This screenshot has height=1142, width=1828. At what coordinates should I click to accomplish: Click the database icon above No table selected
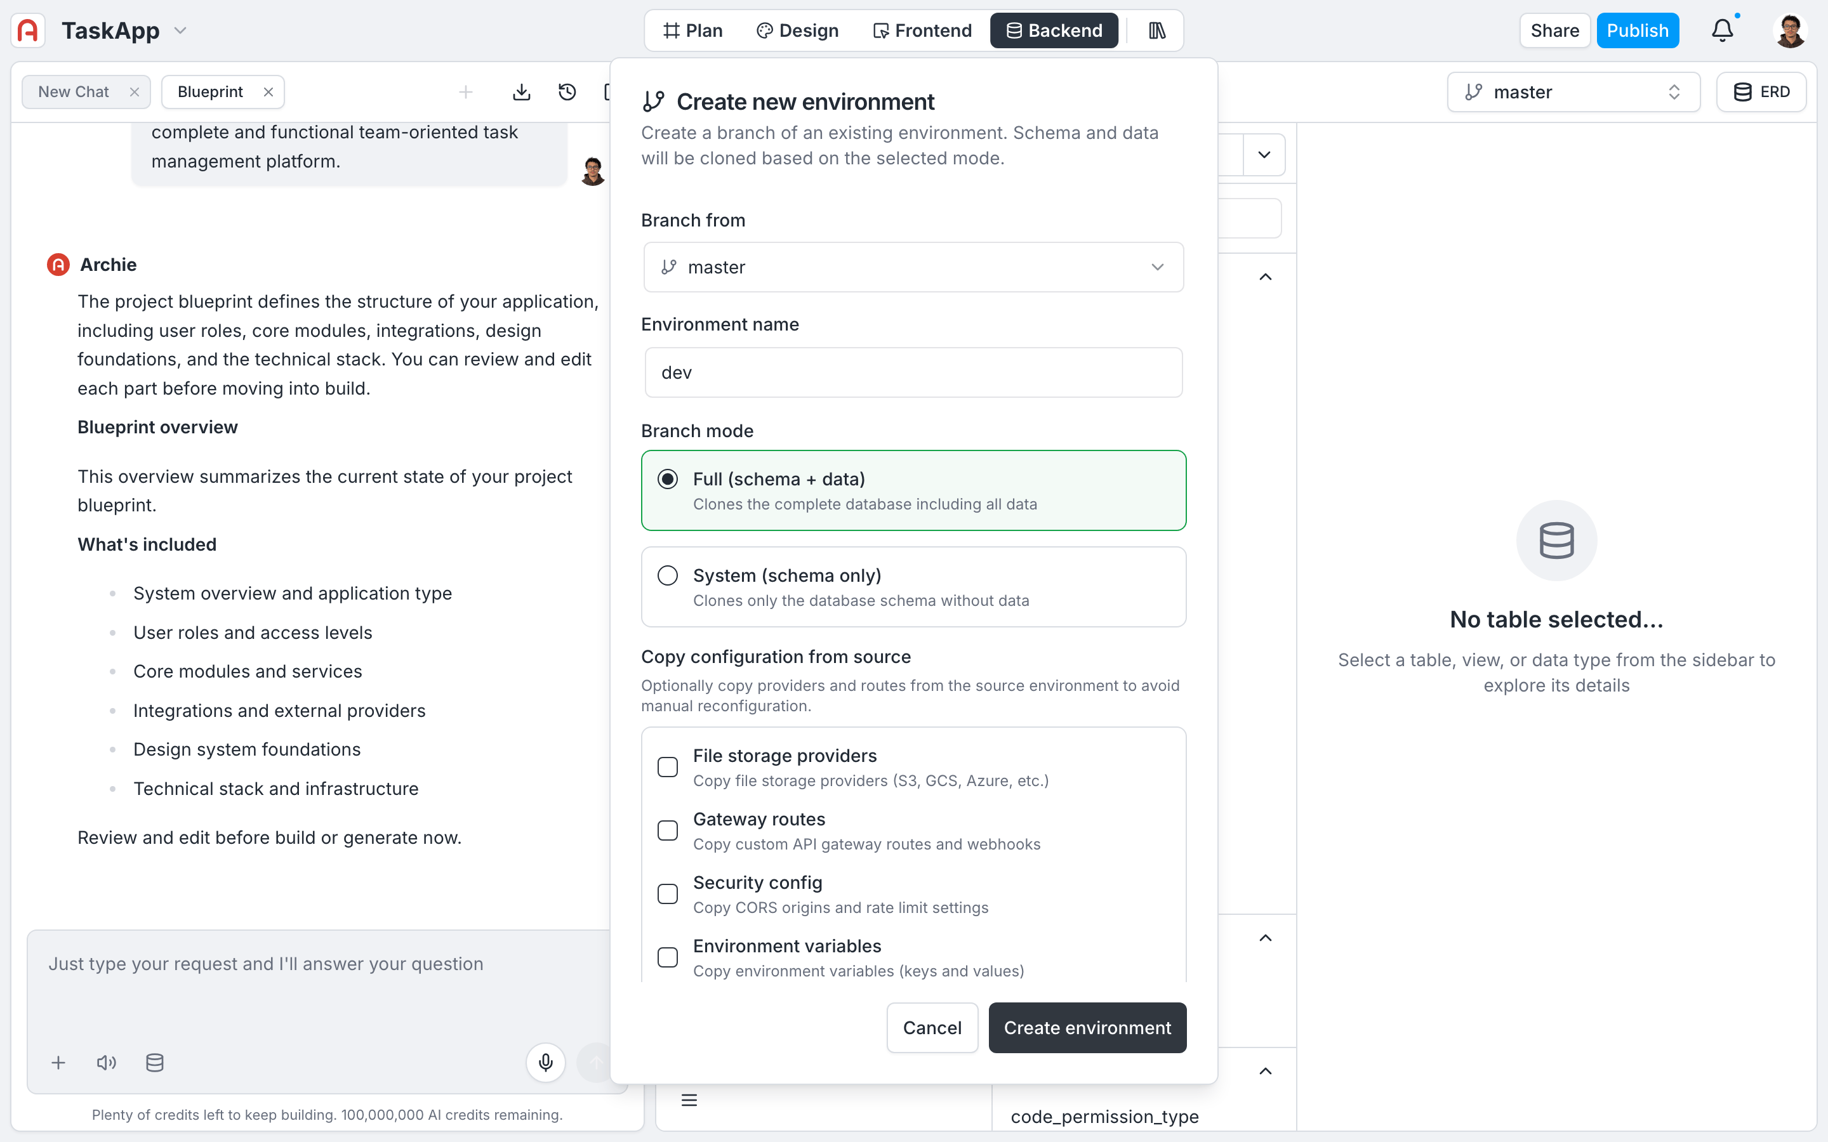click(x=1556, y=541)
